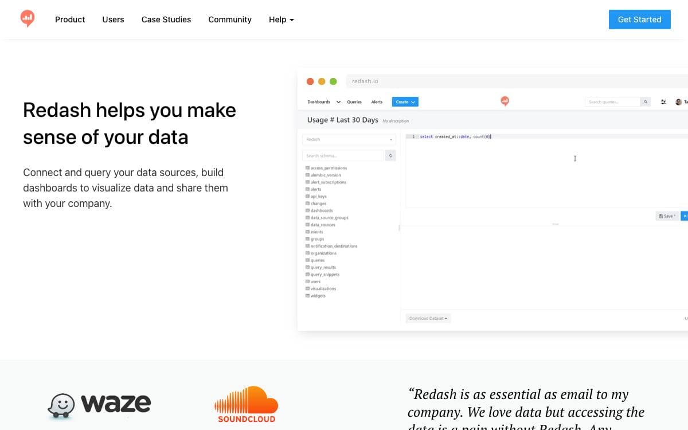Click the table icon beside events
The width and height of the screenshot is (688, 430).
coord(307,232)
